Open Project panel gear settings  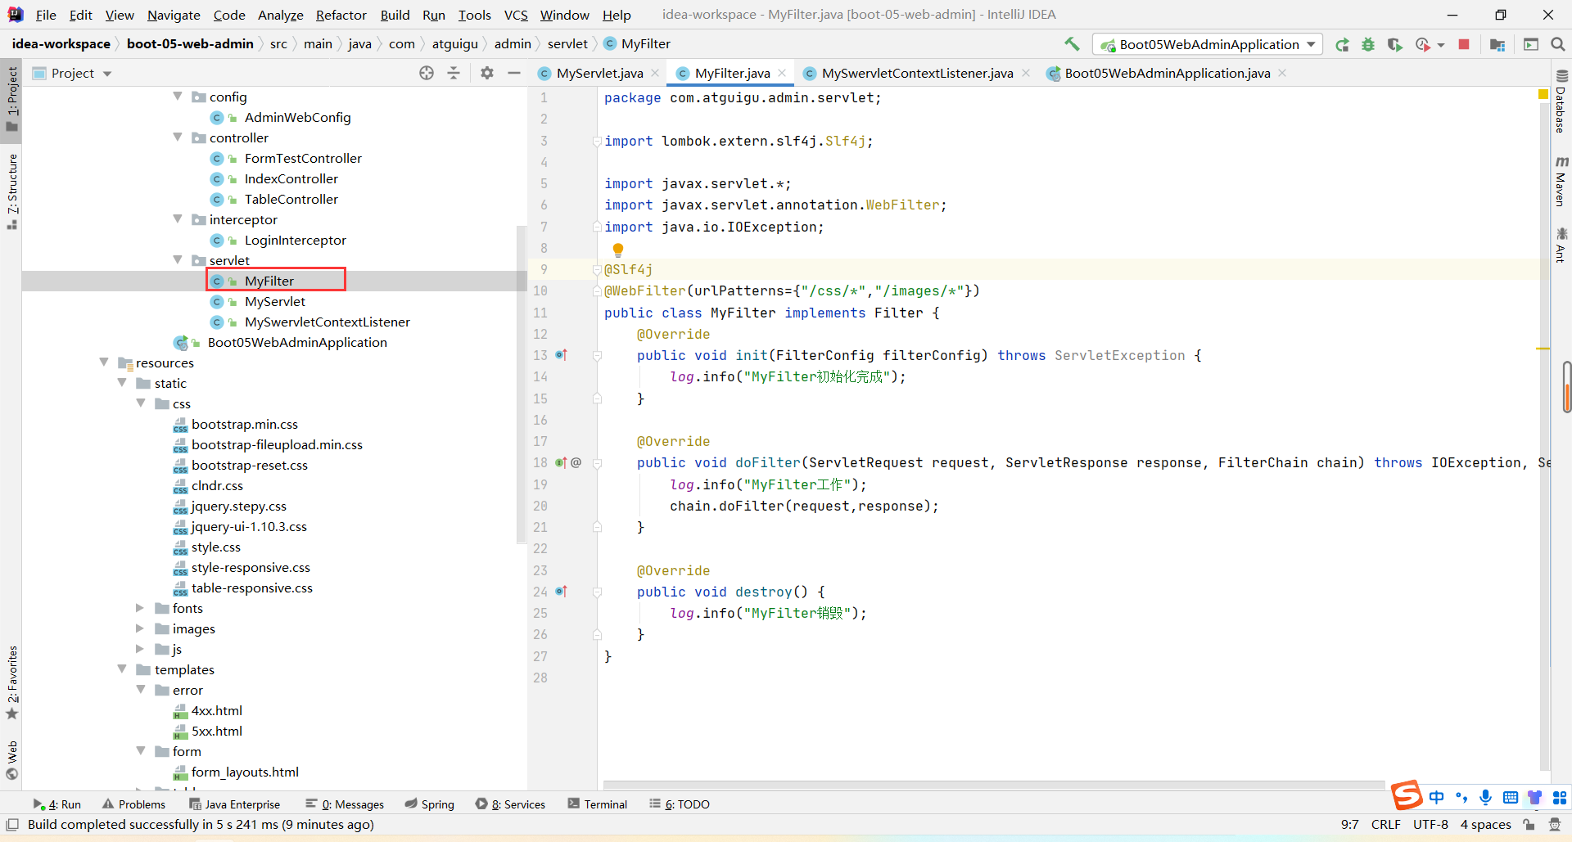487,73
